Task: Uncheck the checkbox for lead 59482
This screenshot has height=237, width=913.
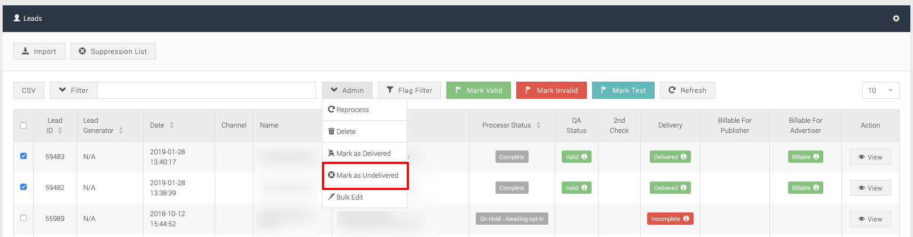Action: pos(23,187)
